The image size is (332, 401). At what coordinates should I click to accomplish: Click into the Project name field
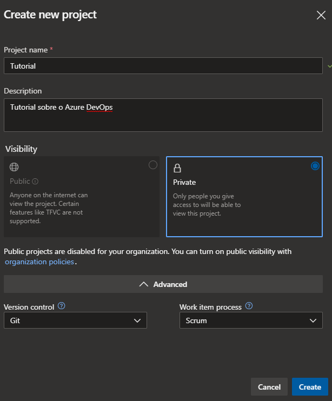[x=163, y=66]
